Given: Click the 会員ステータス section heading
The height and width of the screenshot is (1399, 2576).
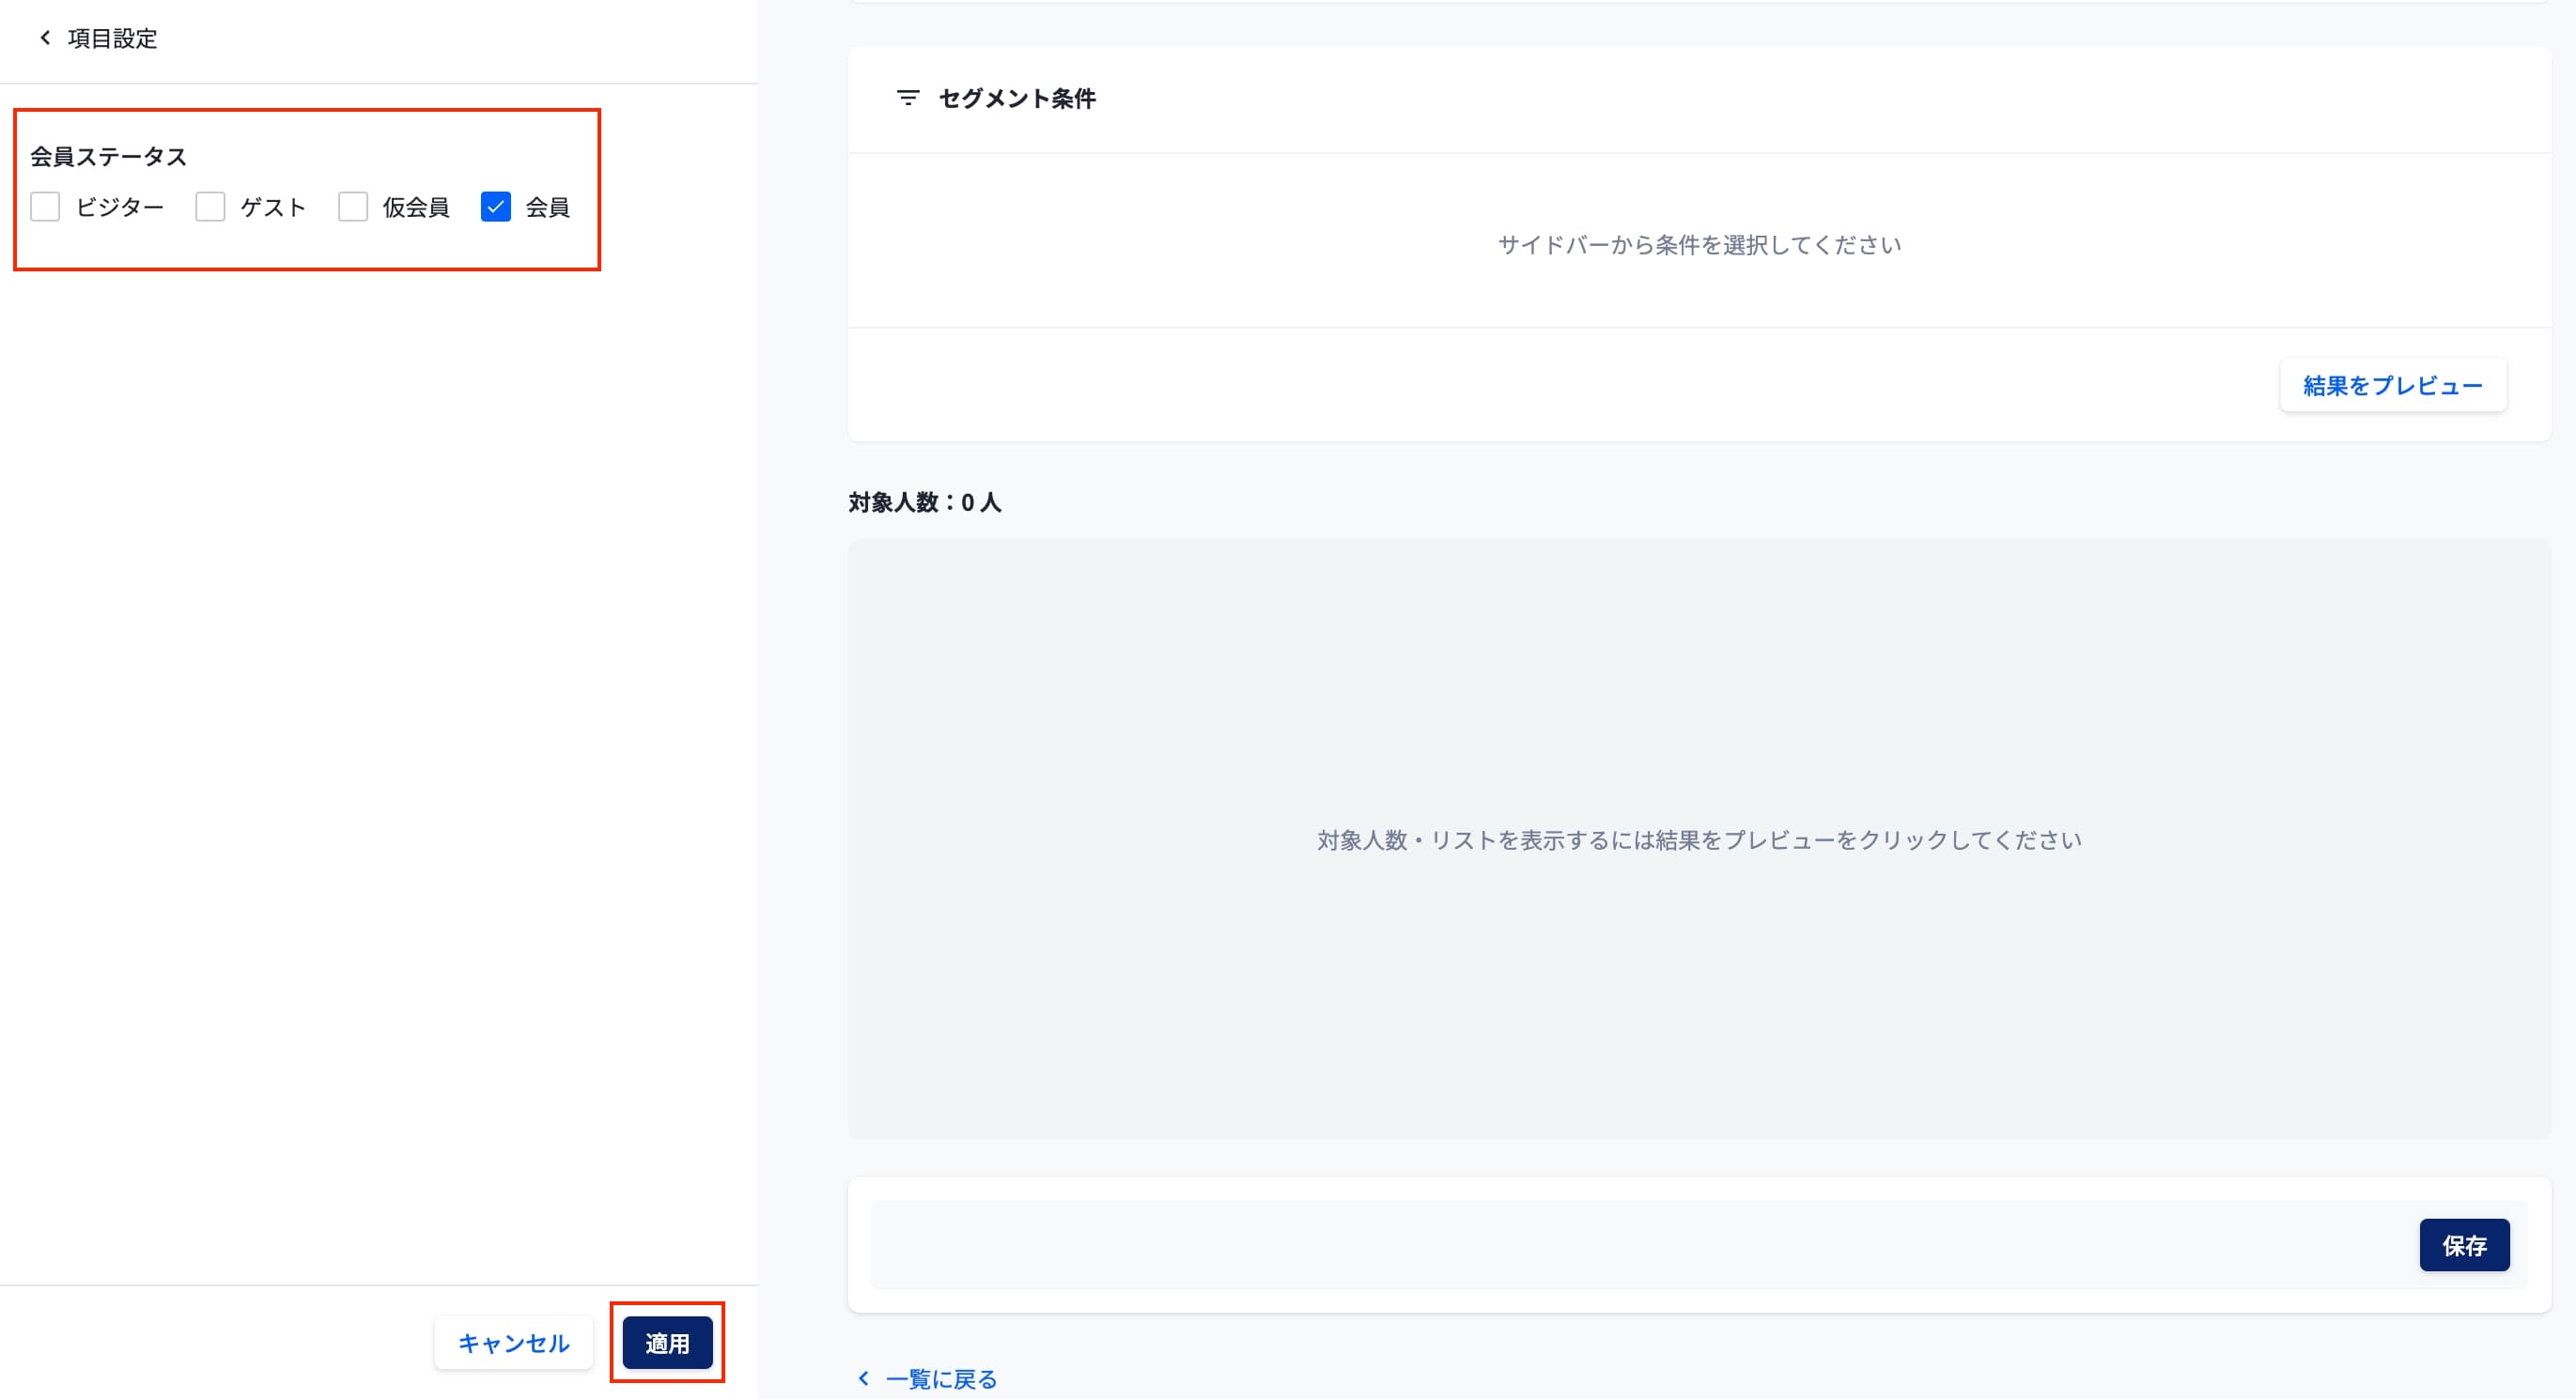Looking at the screenshot, I should pyautogui.click(x=109, y=156).
